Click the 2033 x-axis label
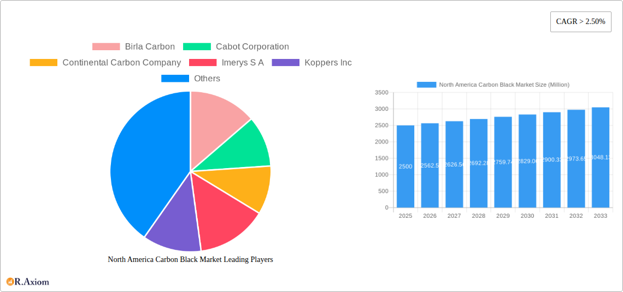The width and height of the screenshot is (623, 292). click(601, 216)
